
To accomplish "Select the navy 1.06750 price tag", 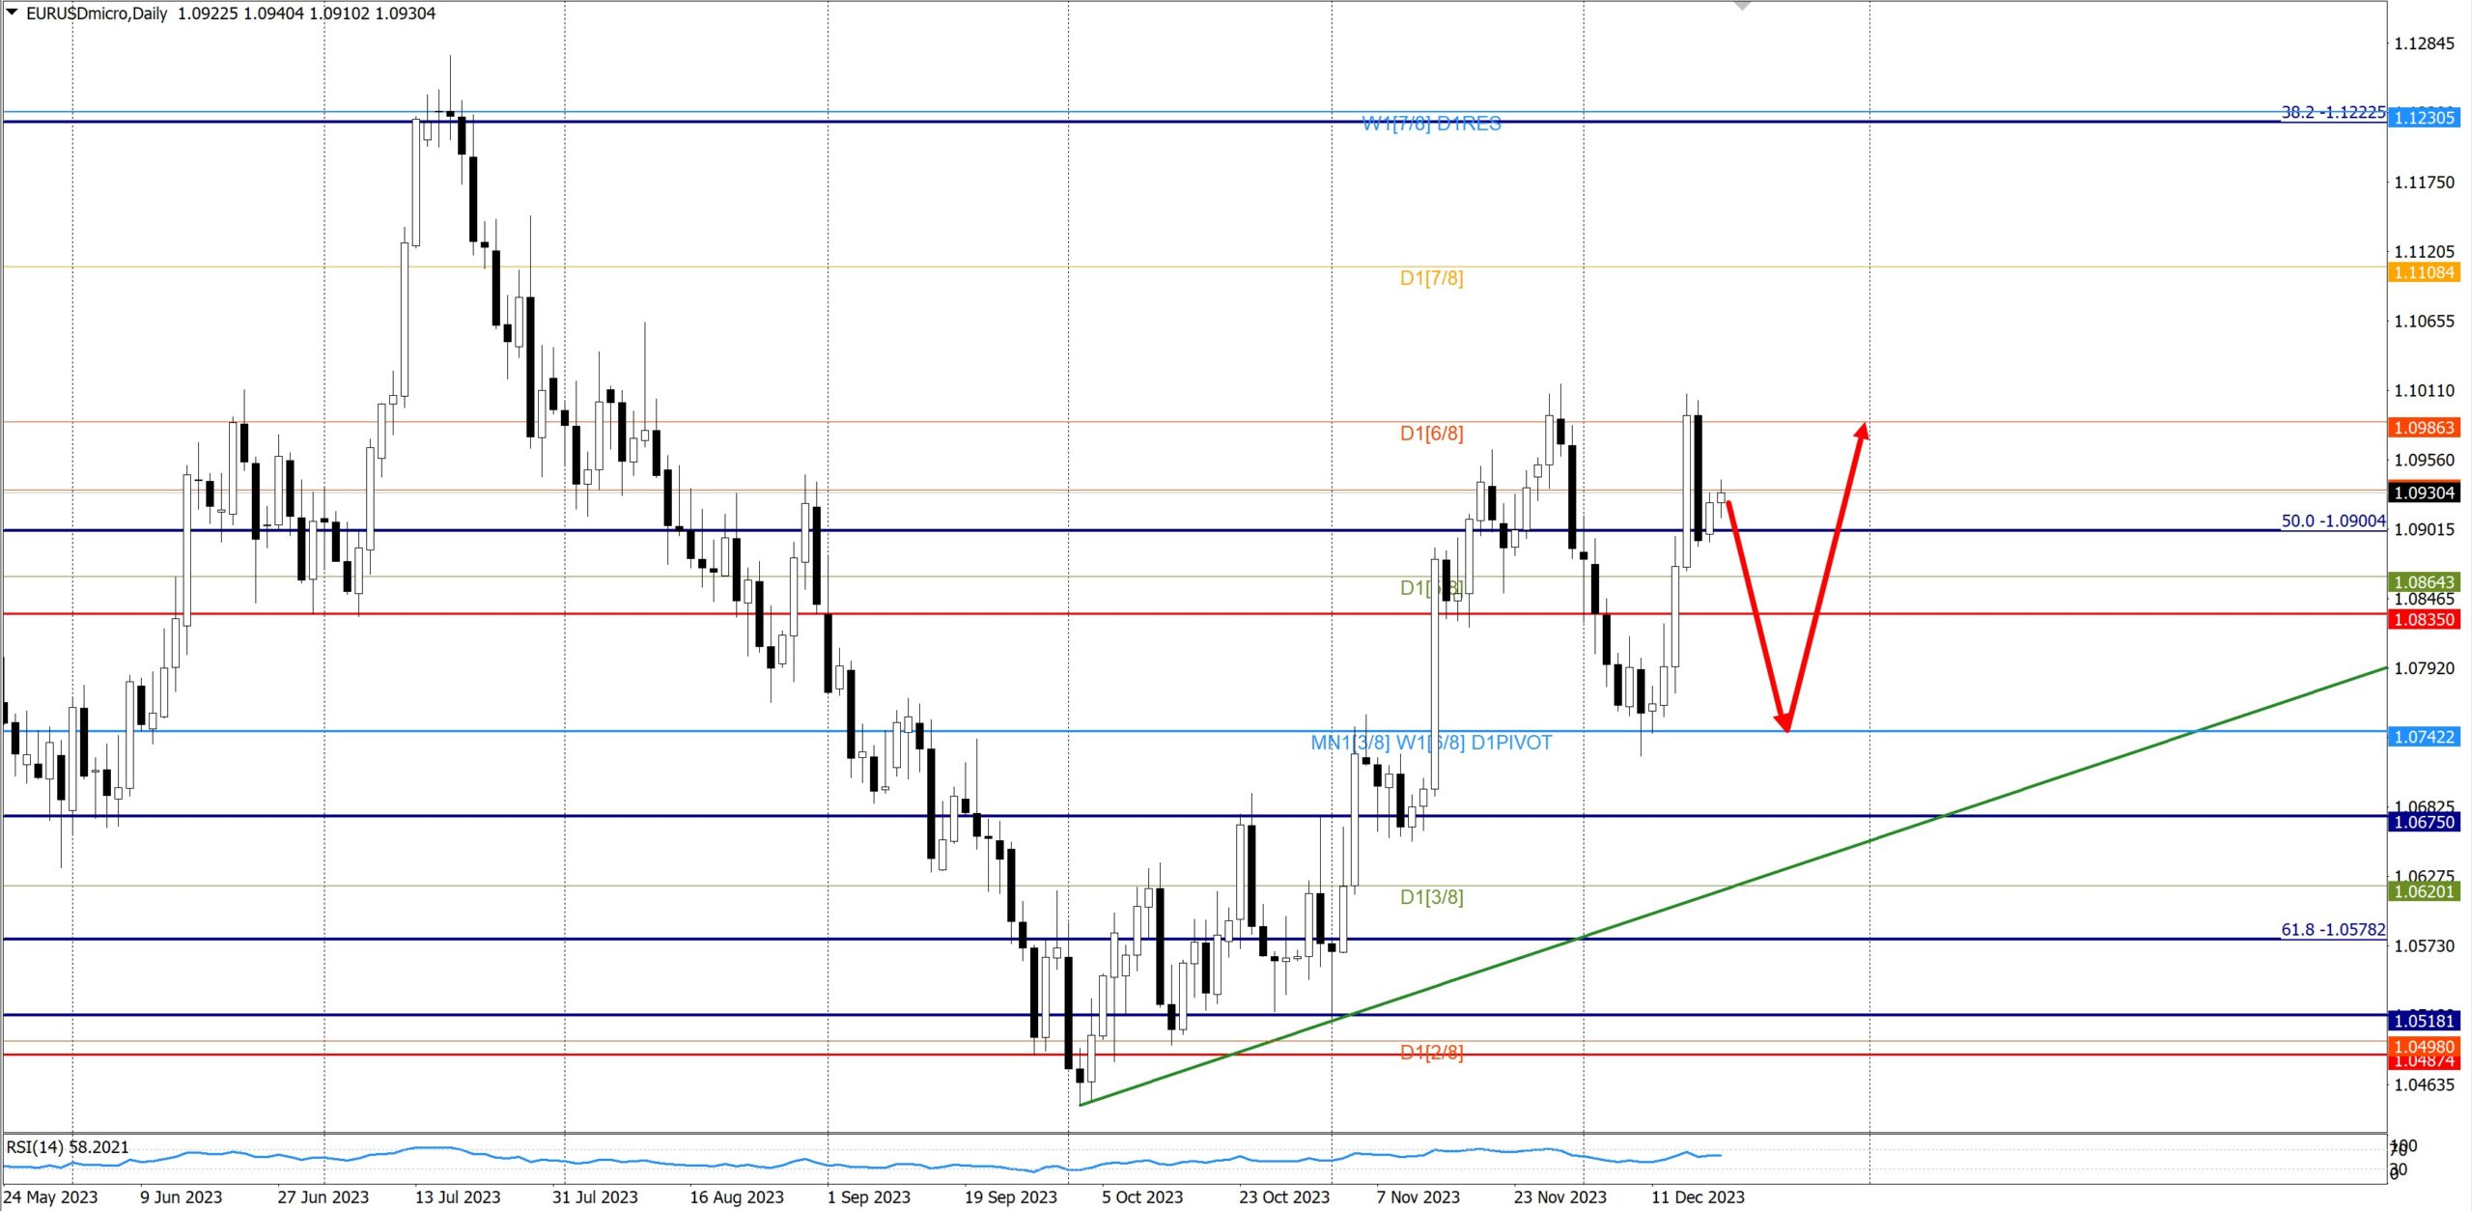I will point(2424,822).
